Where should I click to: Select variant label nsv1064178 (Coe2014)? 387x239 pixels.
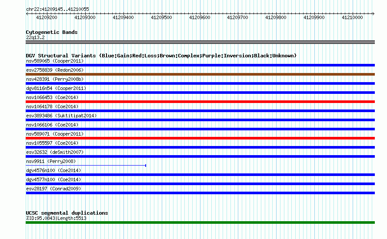pos(52,106)
